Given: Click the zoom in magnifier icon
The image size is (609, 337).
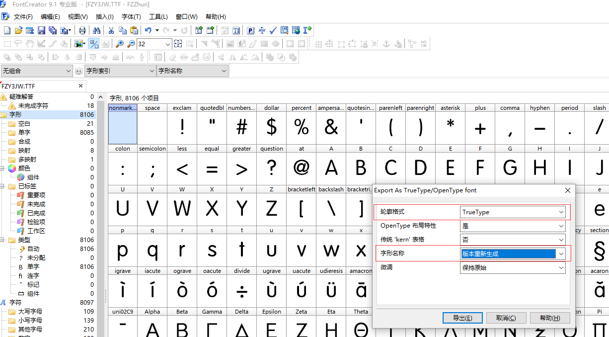Looking at the screenshot, I should [x=120, y=44].
